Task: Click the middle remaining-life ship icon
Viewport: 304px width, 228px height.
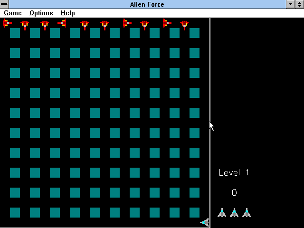Action: click(x=234, y=212)
